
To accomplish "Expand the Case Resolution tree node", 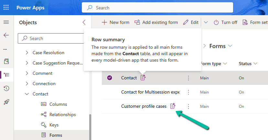I will [x=27, y=53].
